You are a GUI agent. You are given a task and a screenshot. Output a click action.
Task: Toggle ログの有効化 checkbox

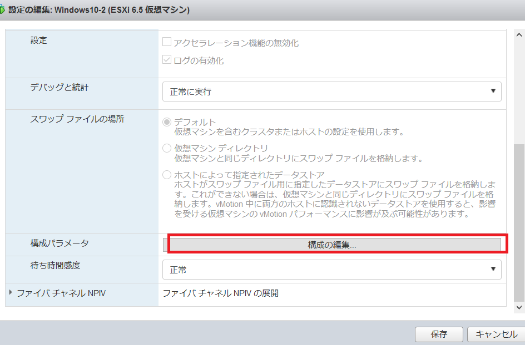(167, 60)
